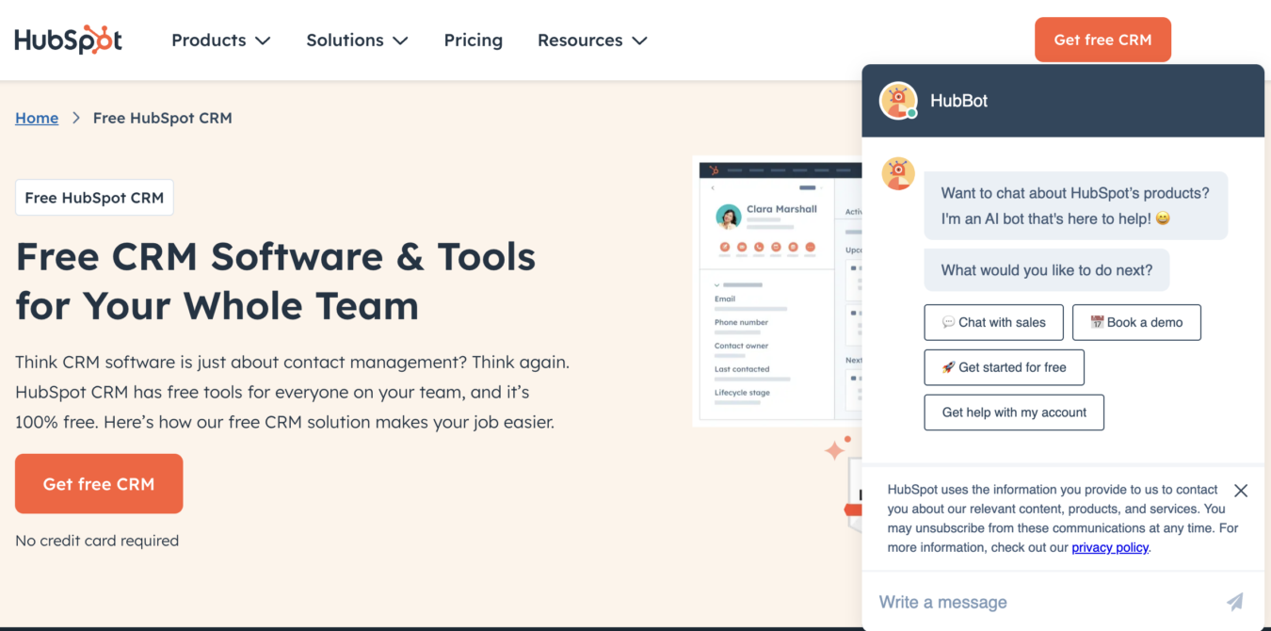Screen dimensions: 1271x631
Task: Click the No credit card required text
Action: [97, 541]
